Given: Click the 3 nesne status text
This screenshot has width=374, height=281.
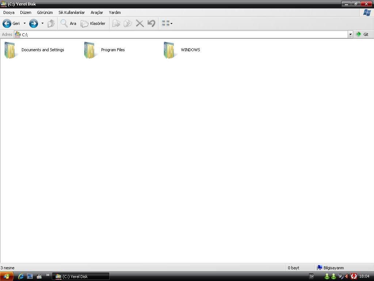Looking at the screenshot, I should [7, 268].
